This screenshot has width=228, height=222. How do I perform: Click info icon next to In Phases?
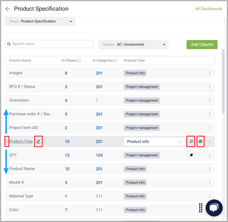click(79, 60)
